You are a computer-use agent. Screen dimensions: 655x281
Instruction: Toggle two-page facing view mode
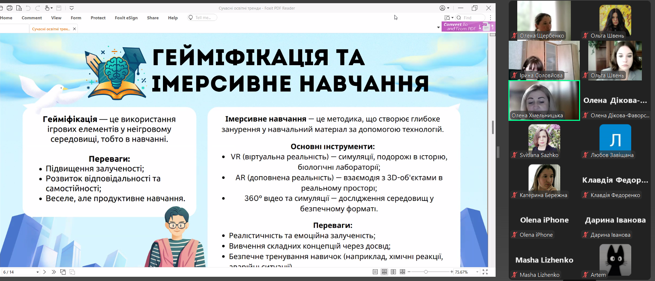tap(393, 272)
